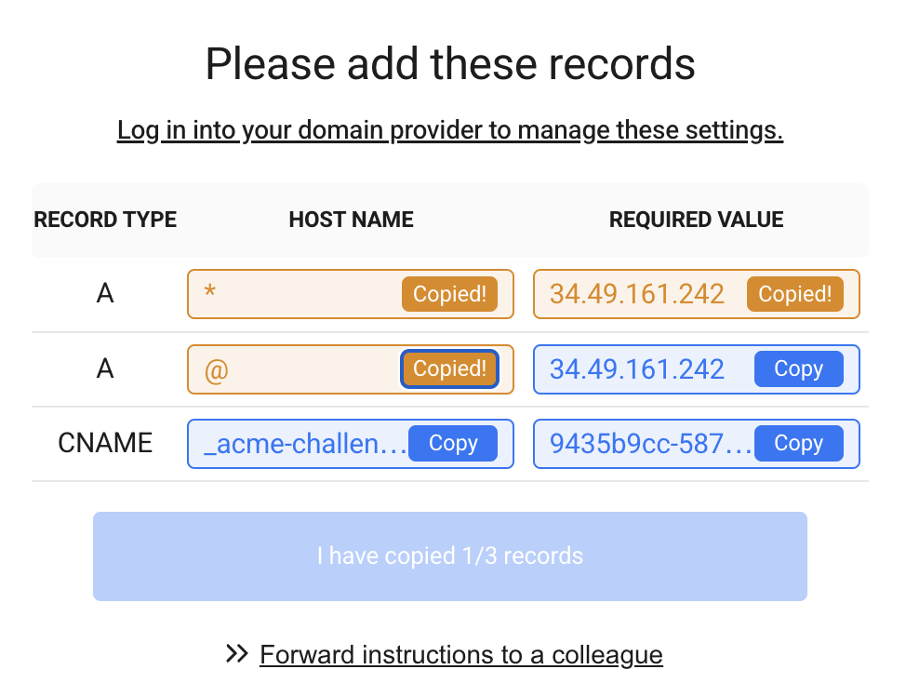This screenshot has height=696, width=906.
Task: Click Copied! button next to asterisk host name
Action: (449, 294)
